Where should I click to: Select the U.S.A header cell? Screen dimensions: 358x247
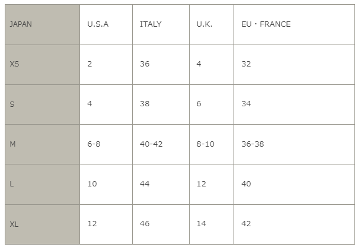106,24
